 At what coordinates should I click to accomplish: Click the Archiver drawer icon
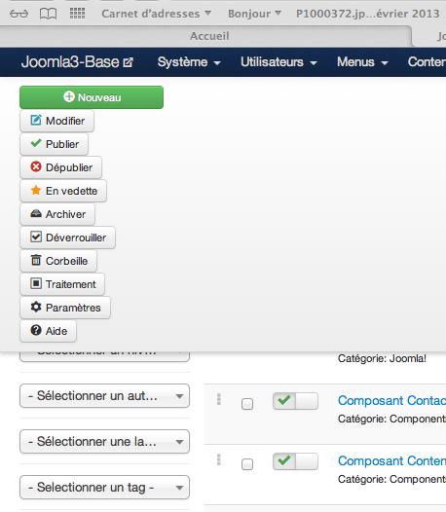tap(36, 214)
